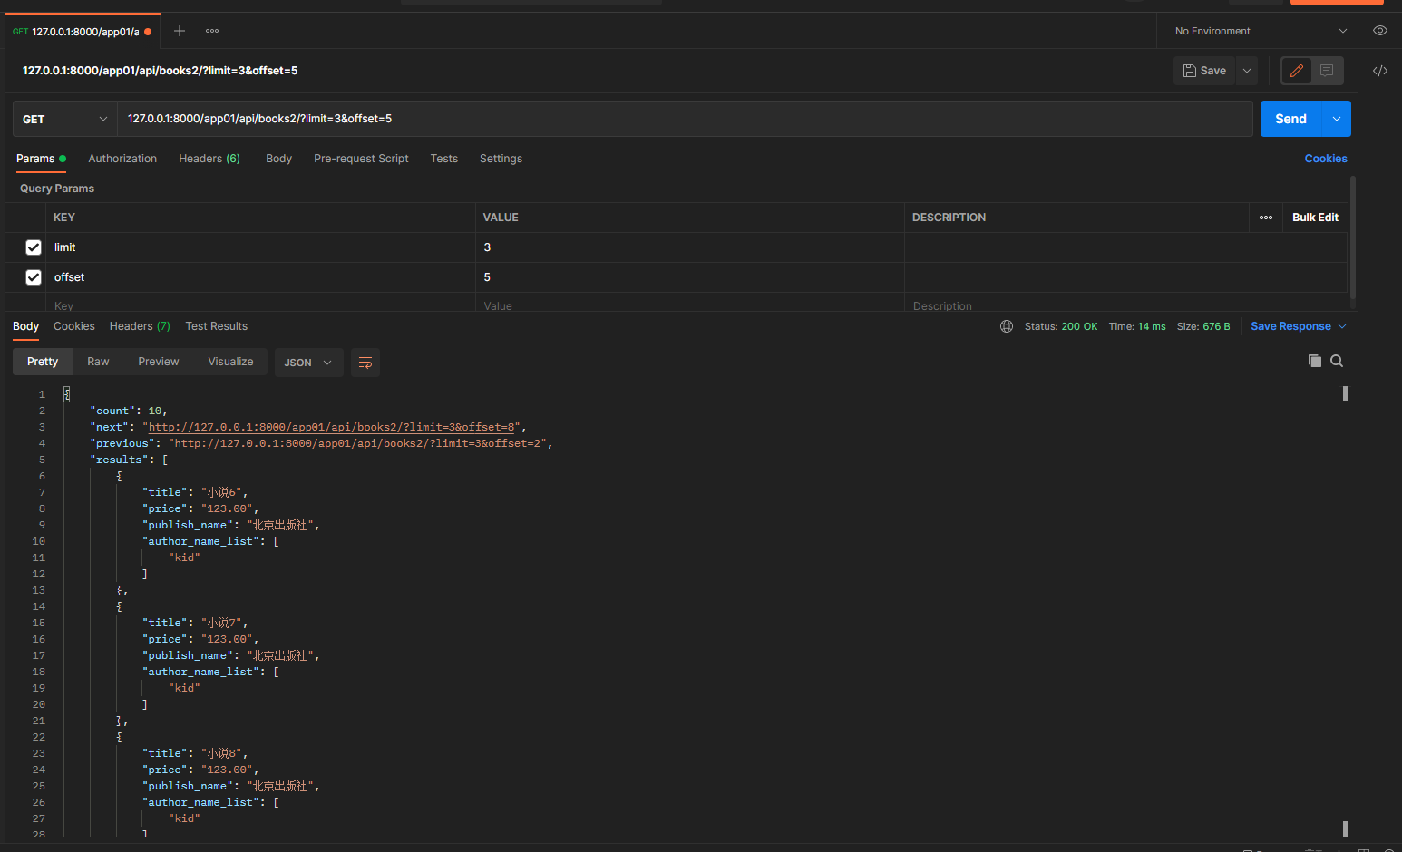1402x852 pixels.
Task: Click the empty Key placeholder field
Action: (260, 305)
